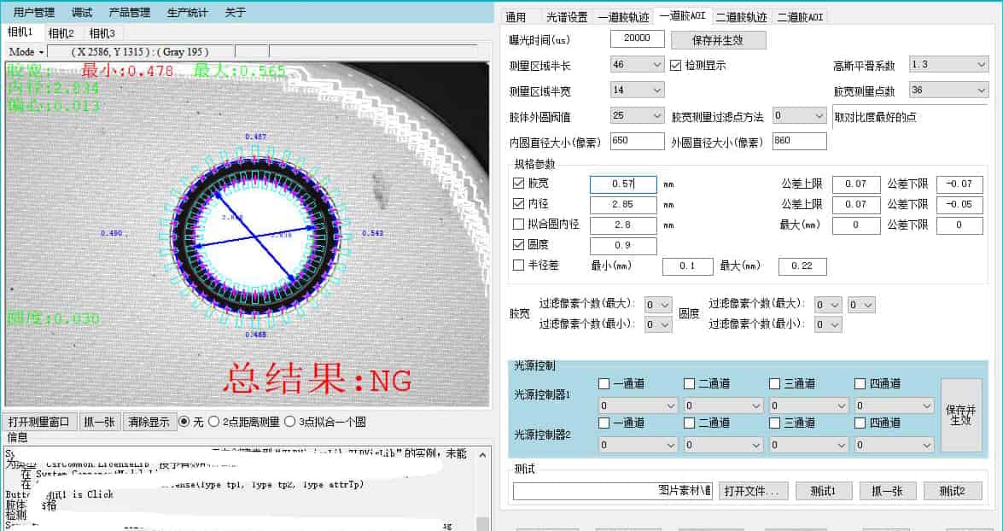Screen dimensions: 1003x531
Task: Select the 光谱设置 tab
Action: (566, 17)
